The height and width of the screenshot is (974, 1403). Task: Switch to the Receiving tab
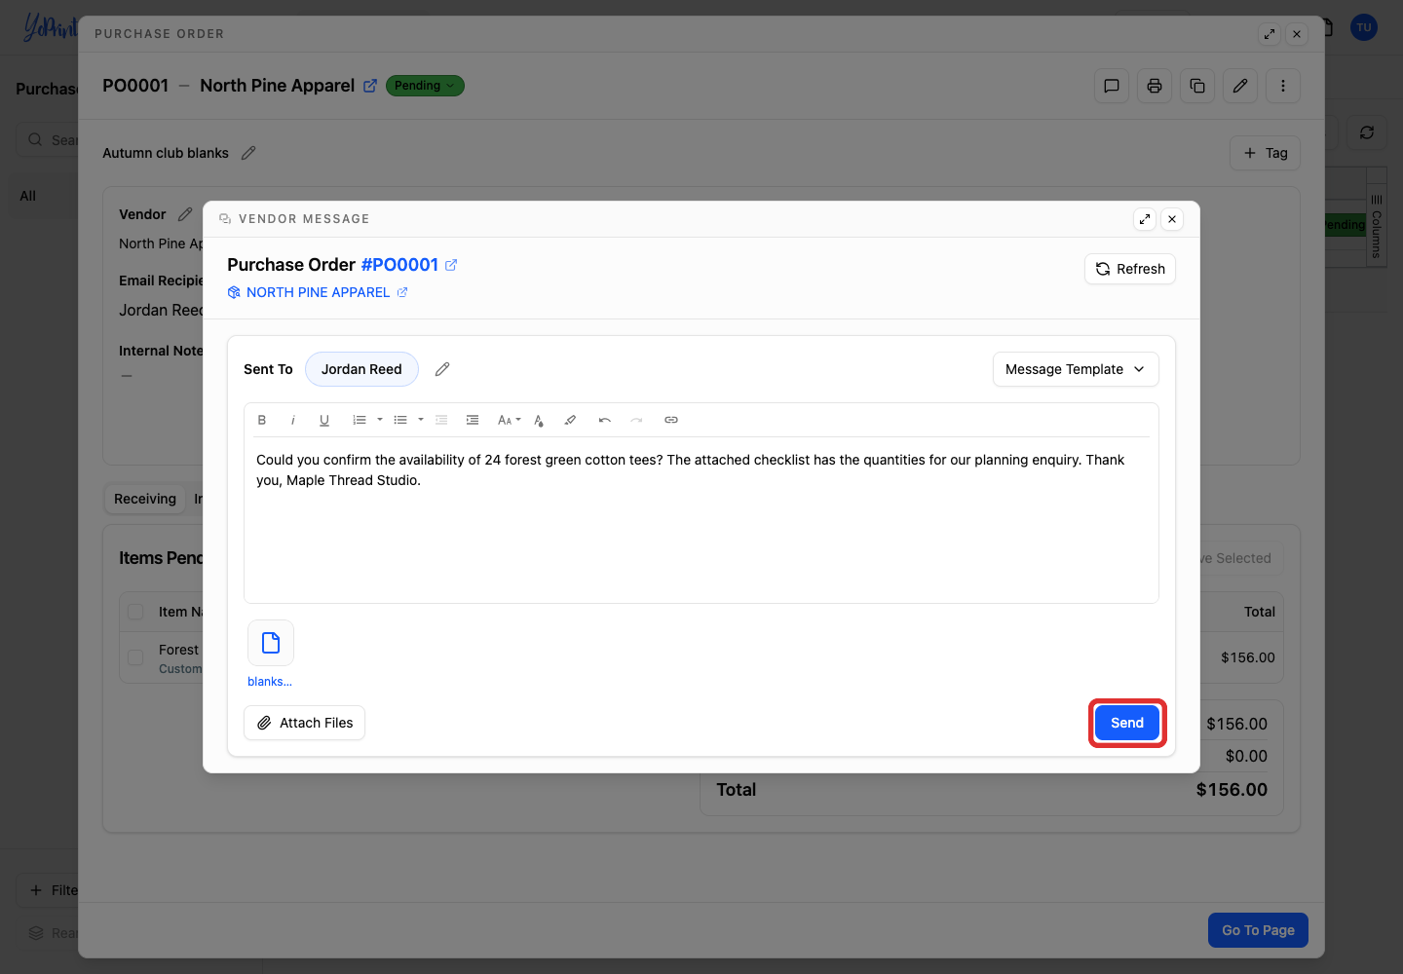point(145,499)
